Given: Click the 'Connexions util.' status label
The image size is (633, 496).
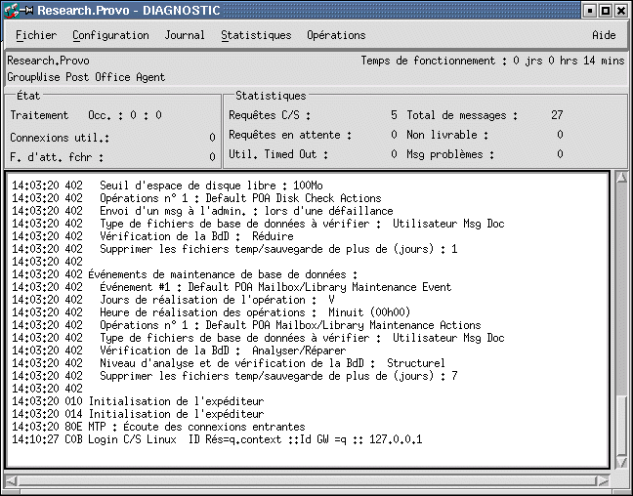Looking at the screenshot, I should [60, 138].
